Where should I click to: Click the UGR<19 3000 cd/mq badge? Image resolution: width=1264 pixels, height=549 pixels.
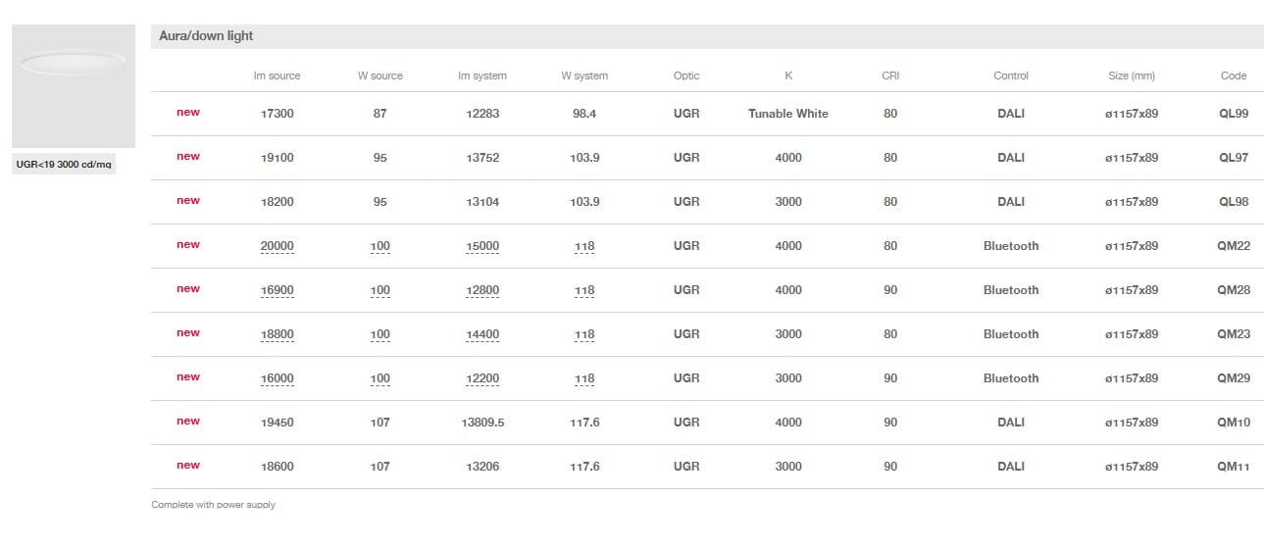65,165
